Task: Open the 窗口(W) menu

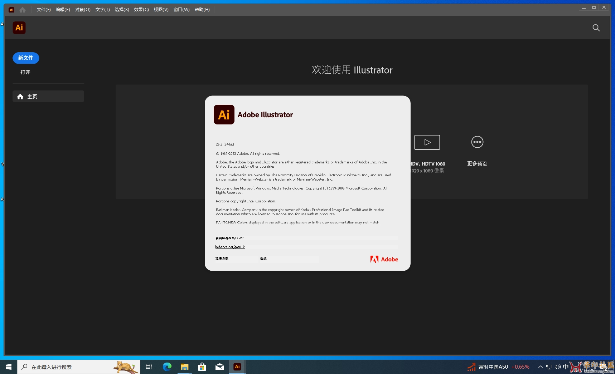Action: pyautogui.click(x=181, y=10)
